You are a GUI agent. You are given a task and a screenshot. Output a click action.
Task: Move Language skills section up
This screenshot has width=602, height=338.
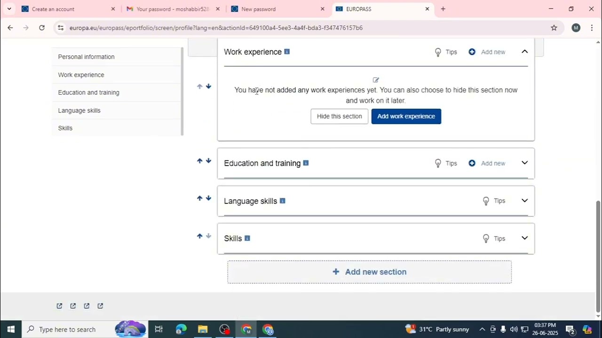[199, 199]
